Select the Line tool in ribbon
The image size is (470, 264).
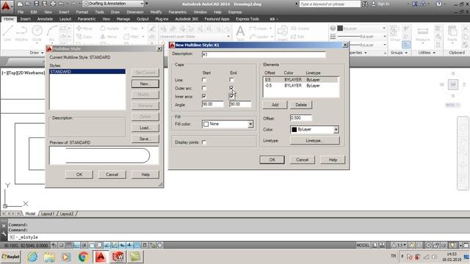[7, 33]
